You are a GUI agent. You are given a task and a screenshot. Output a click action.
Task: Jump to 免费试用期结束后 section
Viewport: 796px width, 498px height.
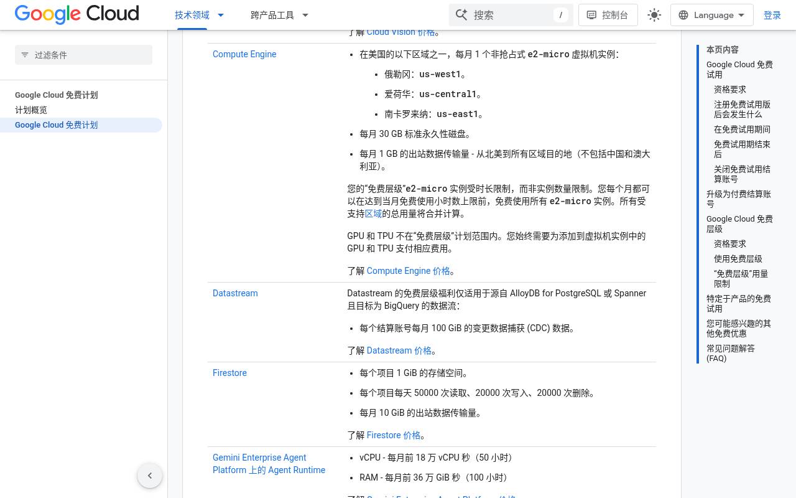pos(742,149)
